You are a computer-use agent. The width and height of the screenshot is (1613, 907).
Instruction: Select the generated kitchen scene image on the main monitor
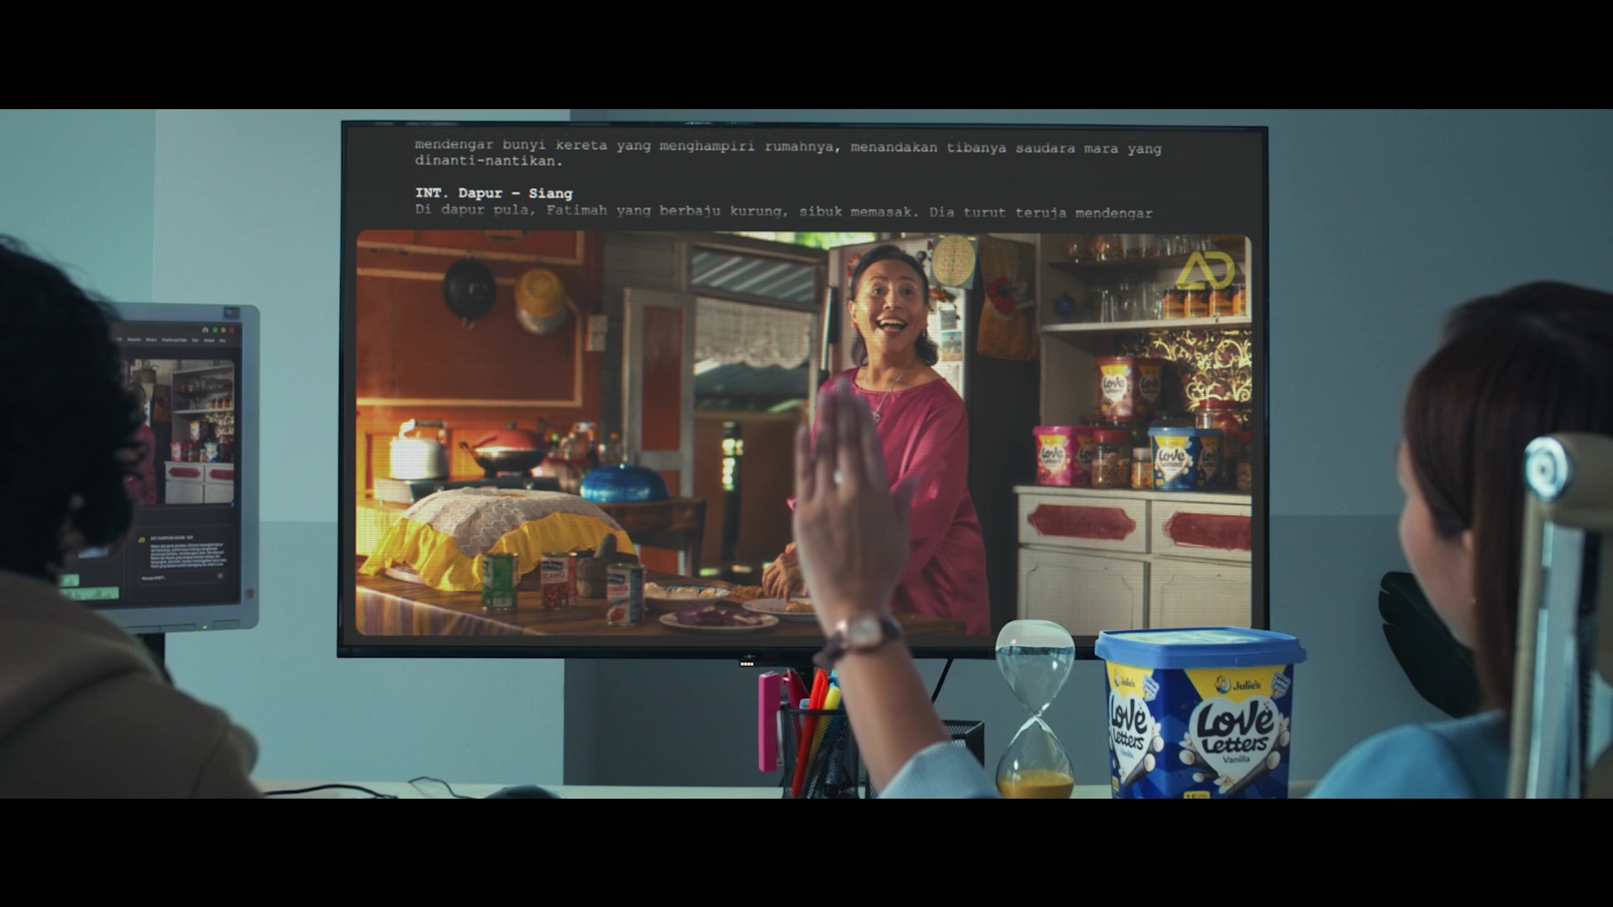pyautogui.click(x=804, y=433)
